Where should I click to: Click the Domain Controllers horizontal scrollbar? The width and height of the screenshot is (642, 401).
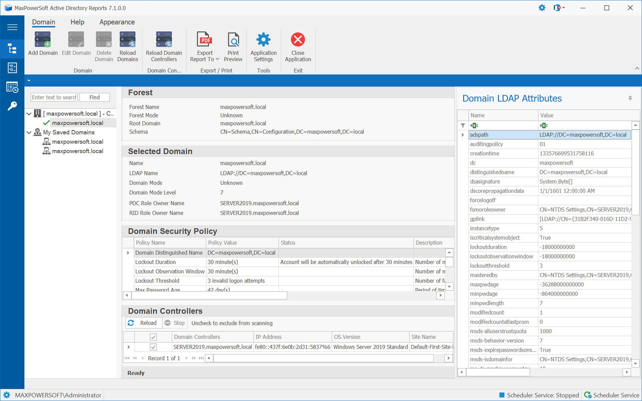[323, 358]
